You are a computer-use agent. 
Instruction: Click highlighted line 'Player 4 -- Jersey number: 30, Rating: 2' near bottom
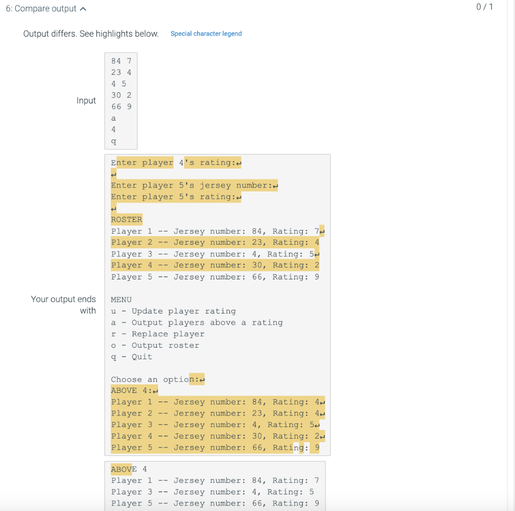coord(218,436)
